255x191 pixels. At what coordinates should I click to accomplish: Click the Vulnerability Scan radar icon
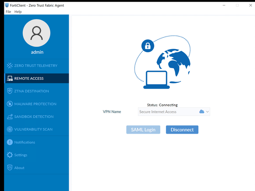point(10,129)
